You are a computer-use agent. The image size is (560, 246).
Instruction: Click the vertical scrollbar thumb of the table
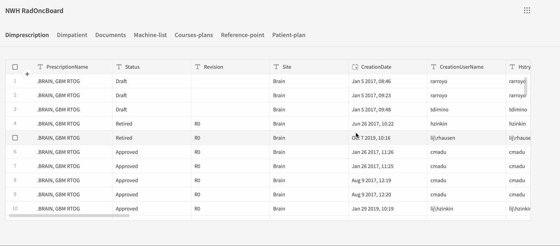526,87
